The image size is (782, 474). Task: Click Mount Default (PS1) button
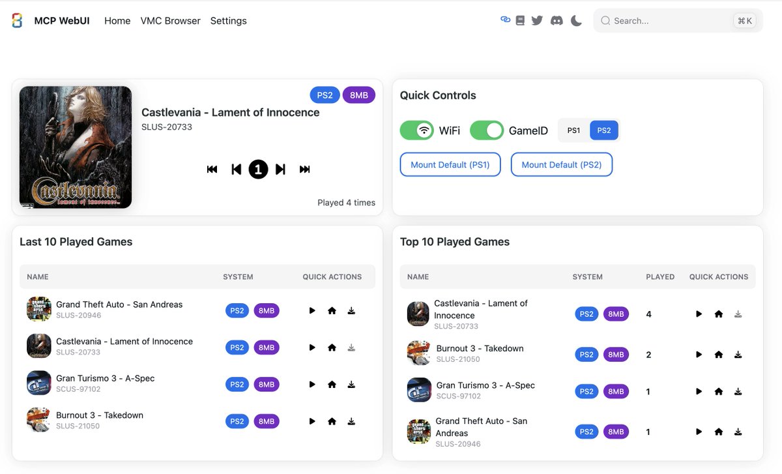click(450, 165)
